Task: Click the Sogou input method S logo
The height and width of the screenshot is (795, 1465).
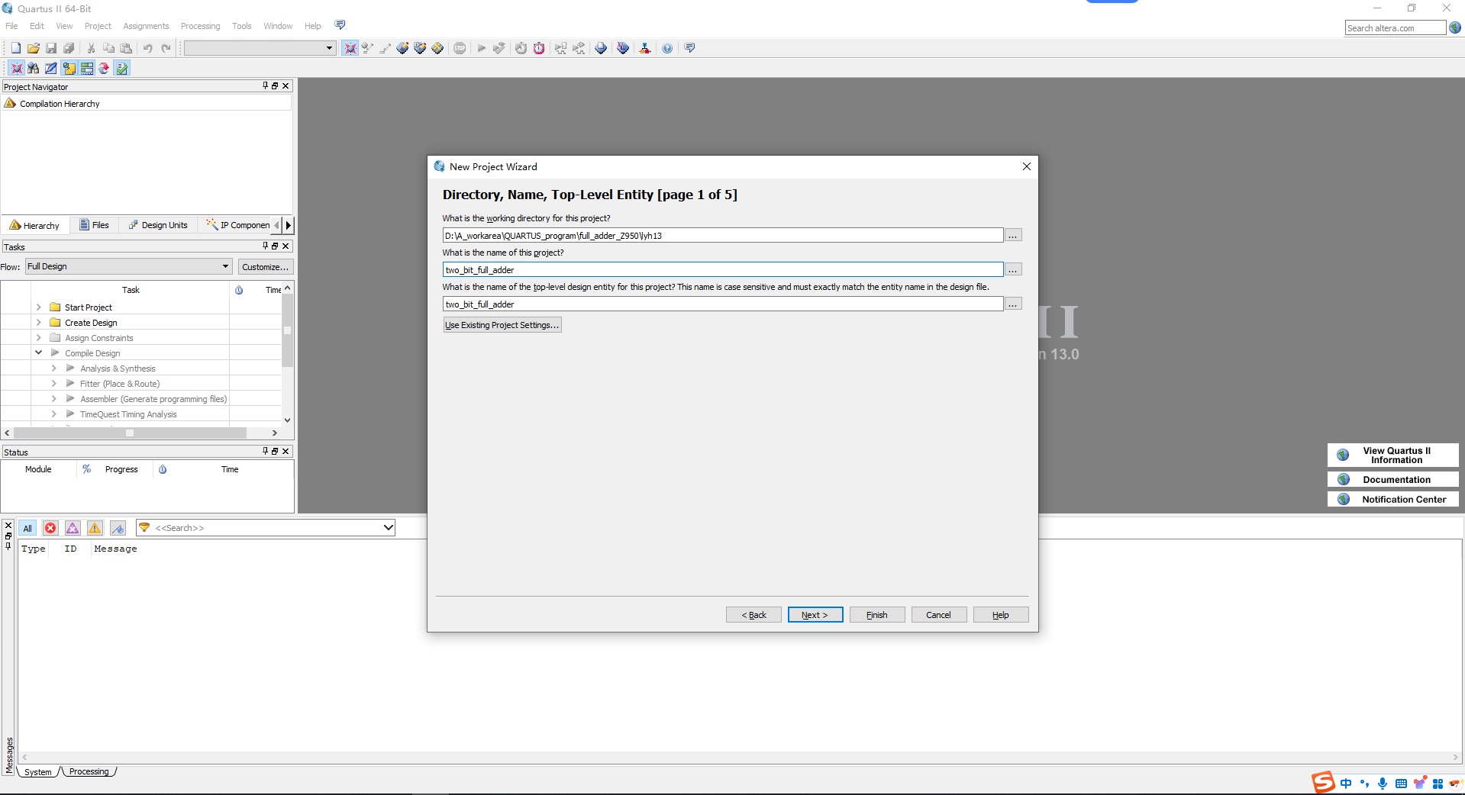Action: coord(1323,782)
